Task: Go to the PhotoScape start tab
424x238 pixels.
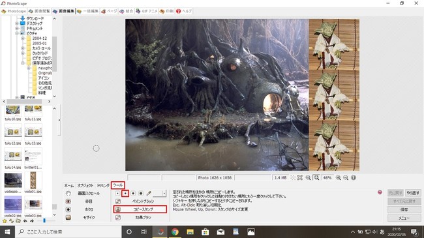Action: pyautogui.click(x=14, y=11)
